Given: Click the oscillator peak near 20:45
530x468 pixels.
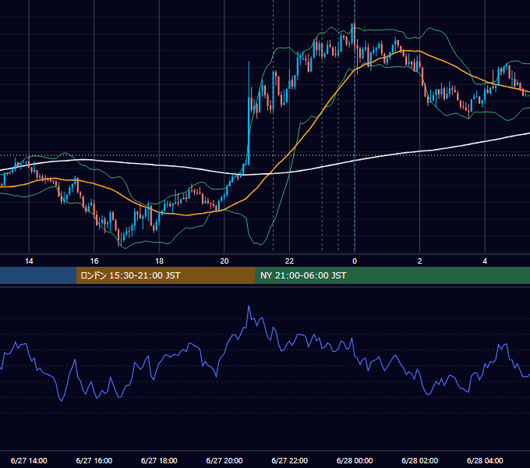Looking at the screenshot, I should (249, 307).
